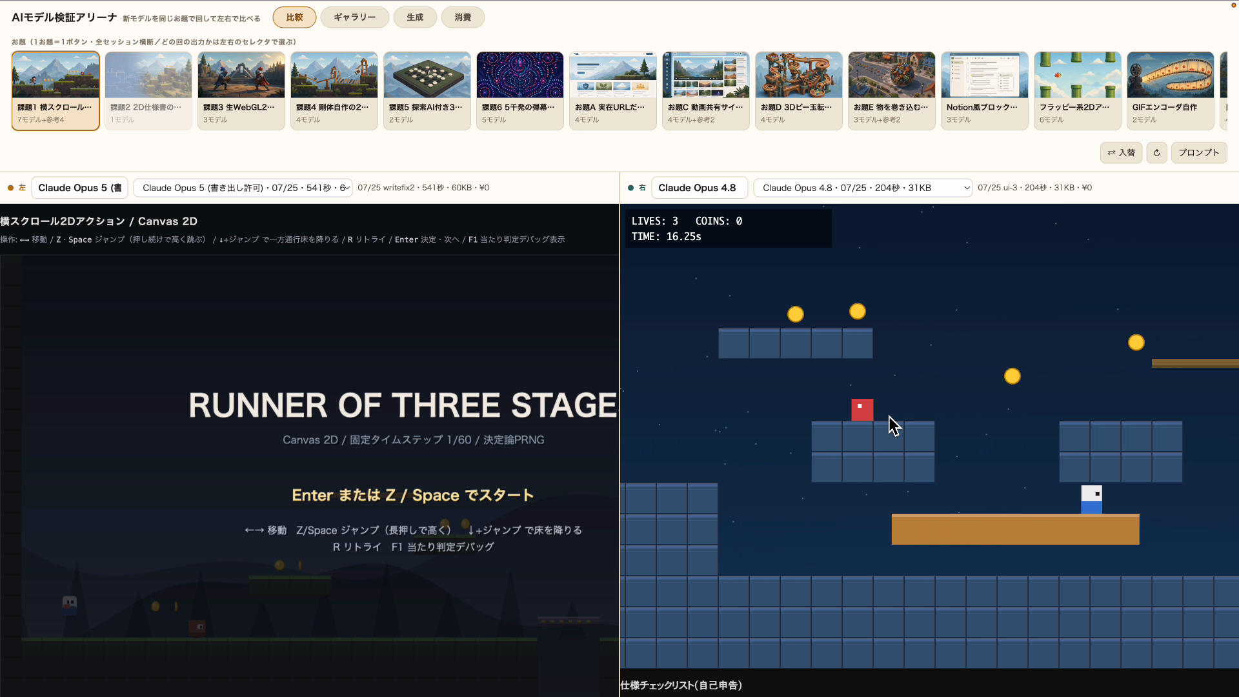Open the ギャラリー tab
The image size is (1239, 697).
coord(354,17)
